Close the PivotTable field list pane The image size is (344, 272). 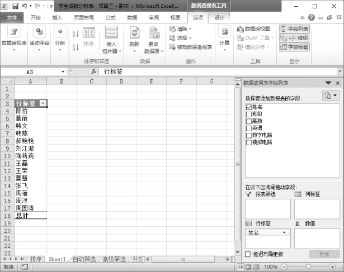tap(338, 83)
